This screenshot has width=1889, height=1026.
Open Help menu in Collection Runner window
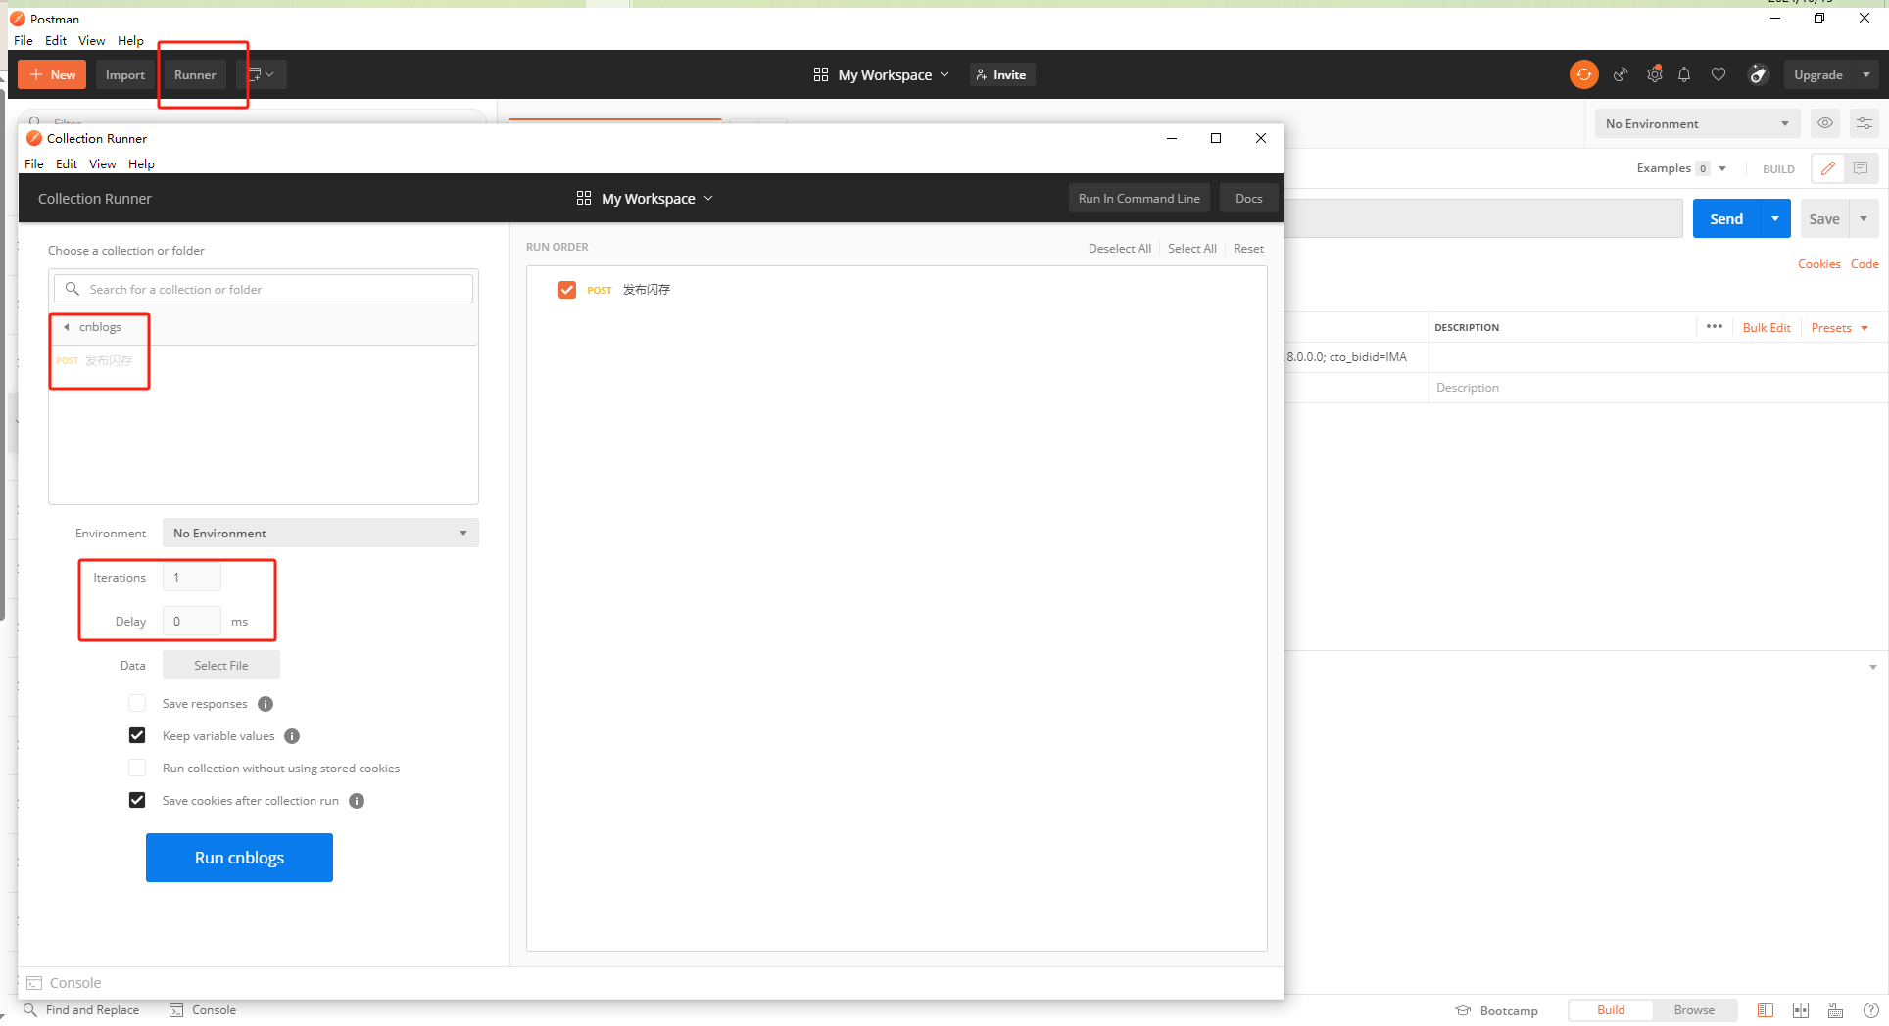141,164
